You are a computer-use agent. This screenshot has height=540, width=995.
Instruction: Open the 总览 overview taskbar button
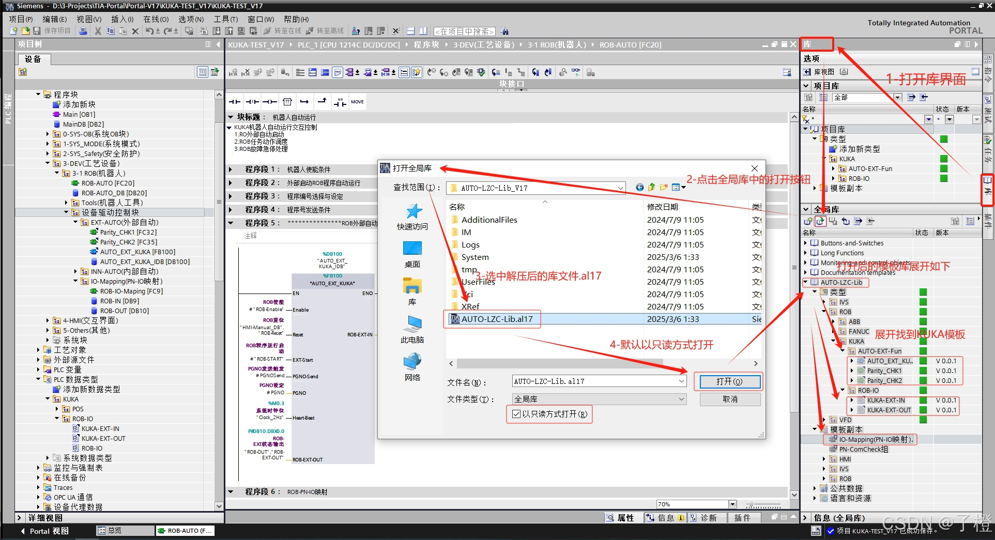coord(125,531)
